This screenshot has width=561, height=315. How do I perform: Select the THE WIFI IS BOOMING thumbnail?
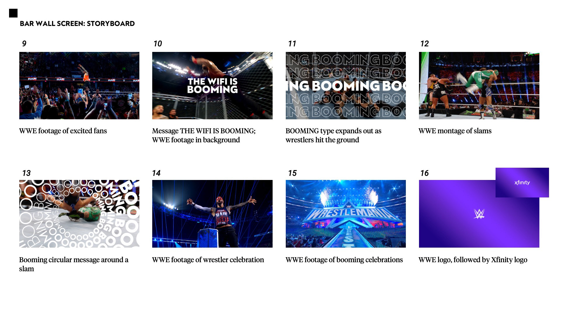(x=212, y=85)
